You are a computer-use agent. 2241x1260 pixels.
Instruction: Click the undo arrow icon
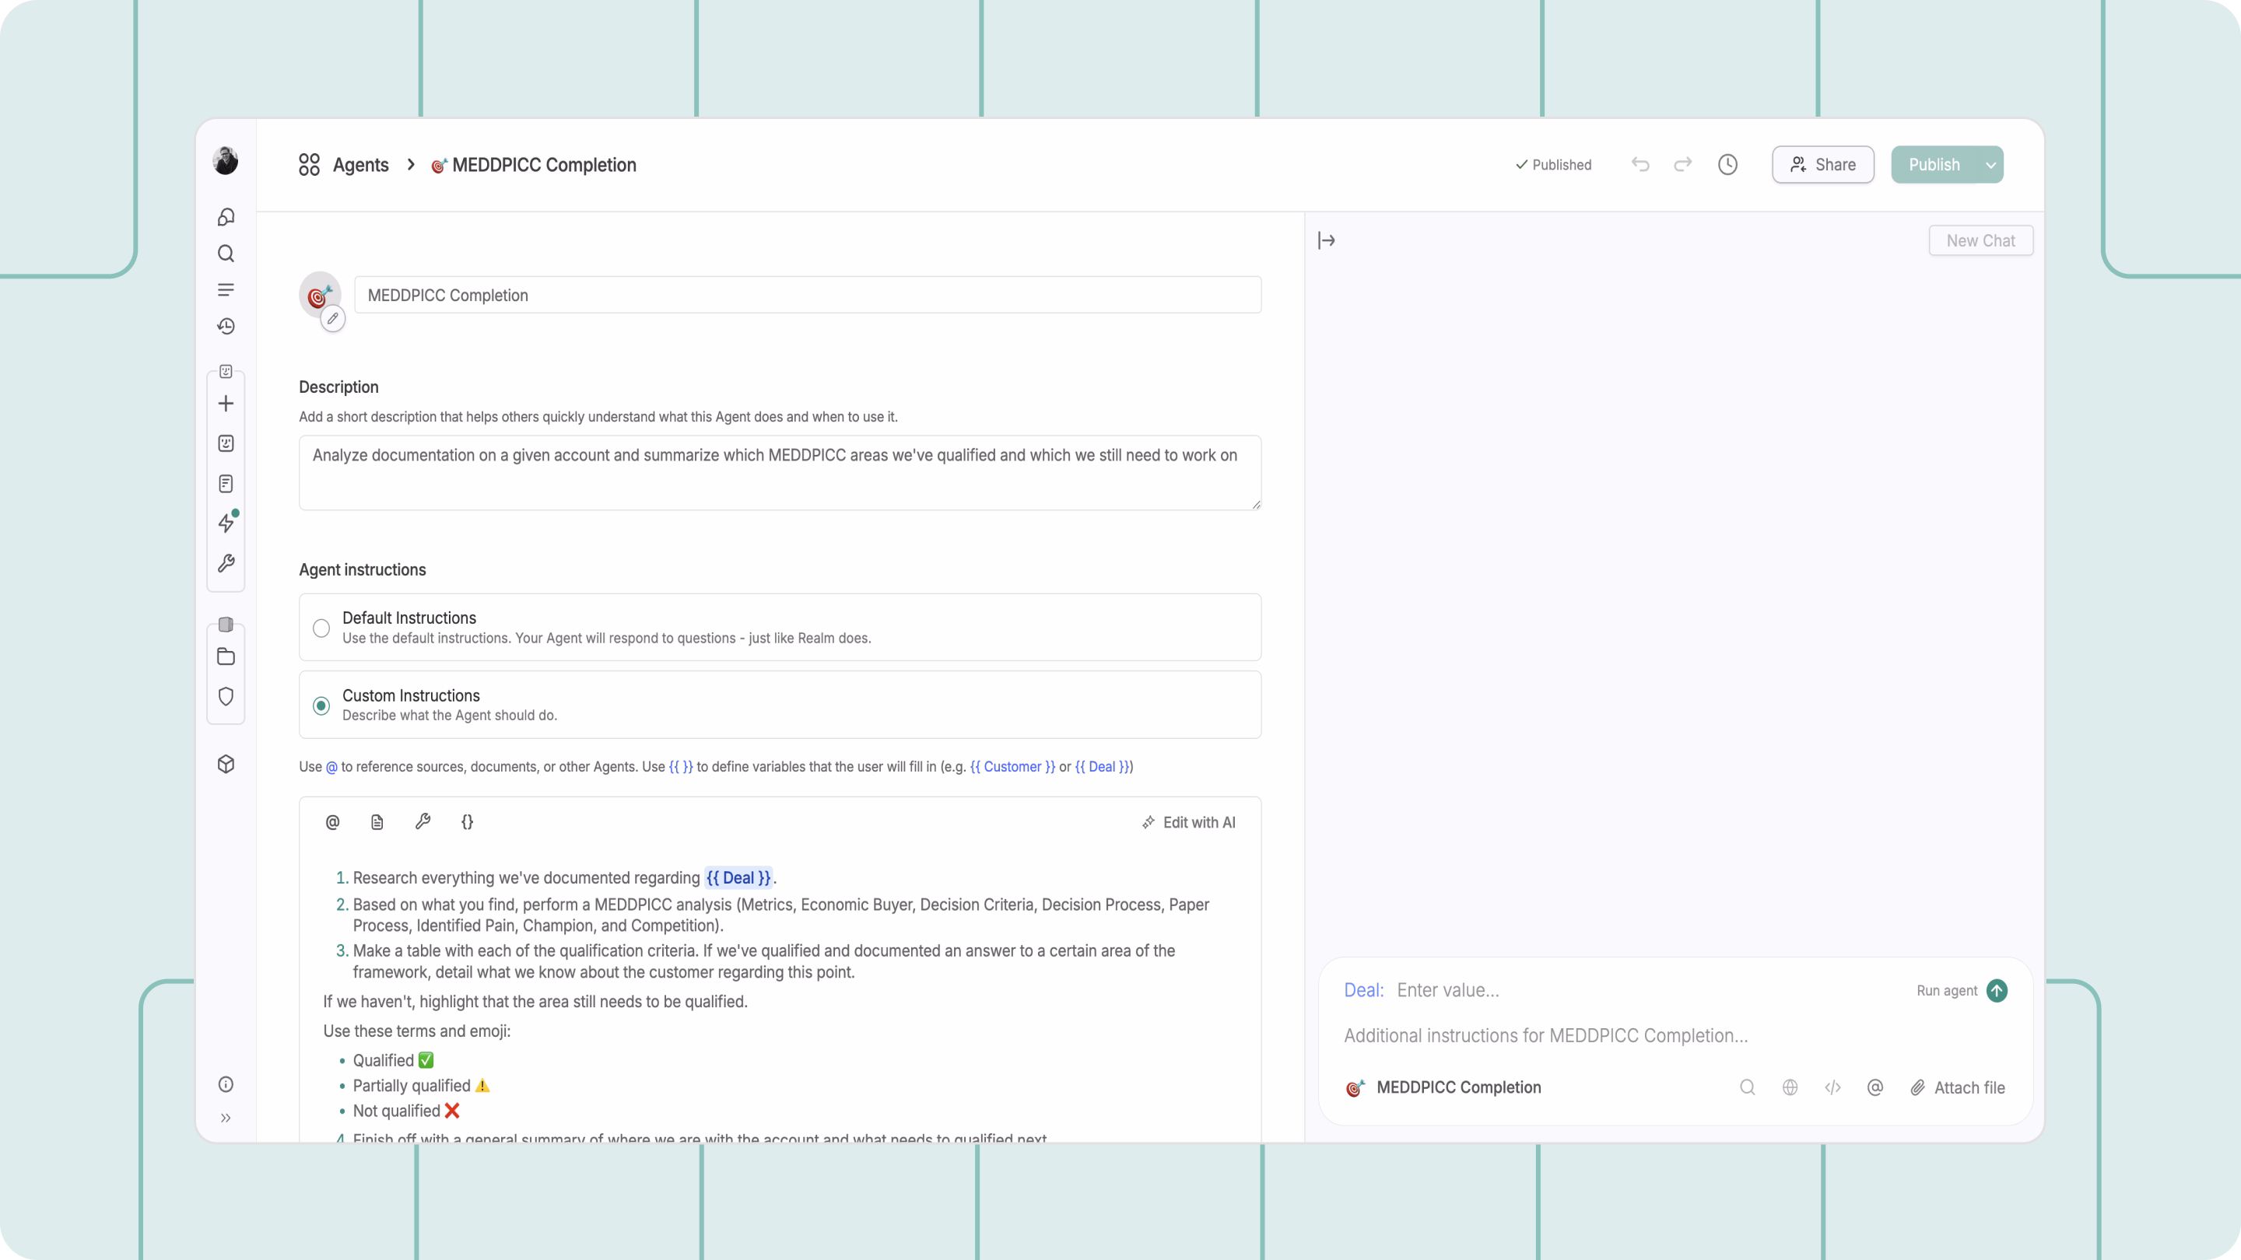click(1640, 165)
